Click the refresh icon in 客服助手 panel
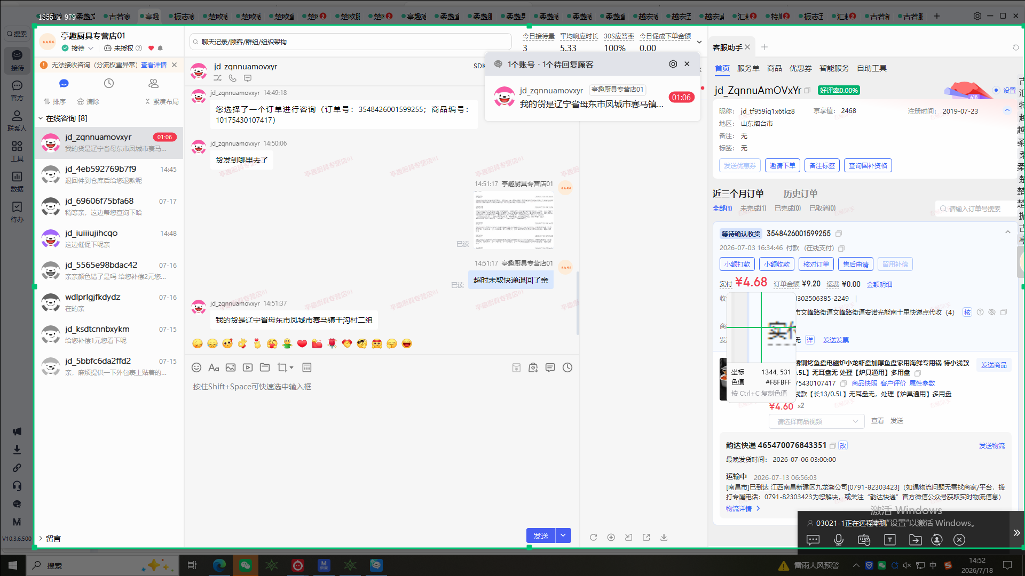This screenshot has width=1025, height=576. click(1016, 47)
